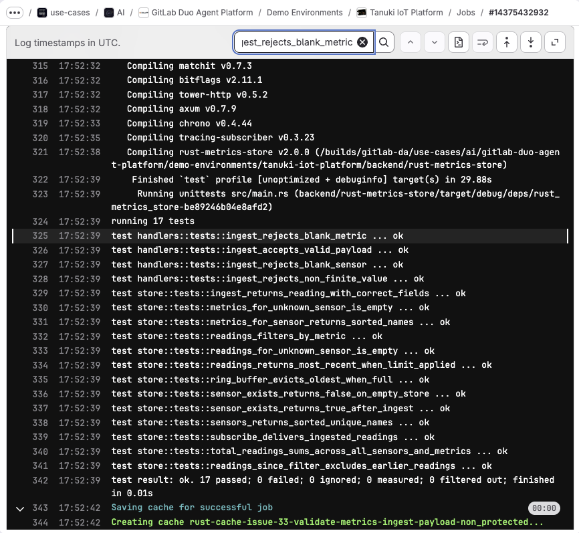Click timestamp 17:52:38 on line 321
This screenshot has height=533, width=579.
pos(80,152)
